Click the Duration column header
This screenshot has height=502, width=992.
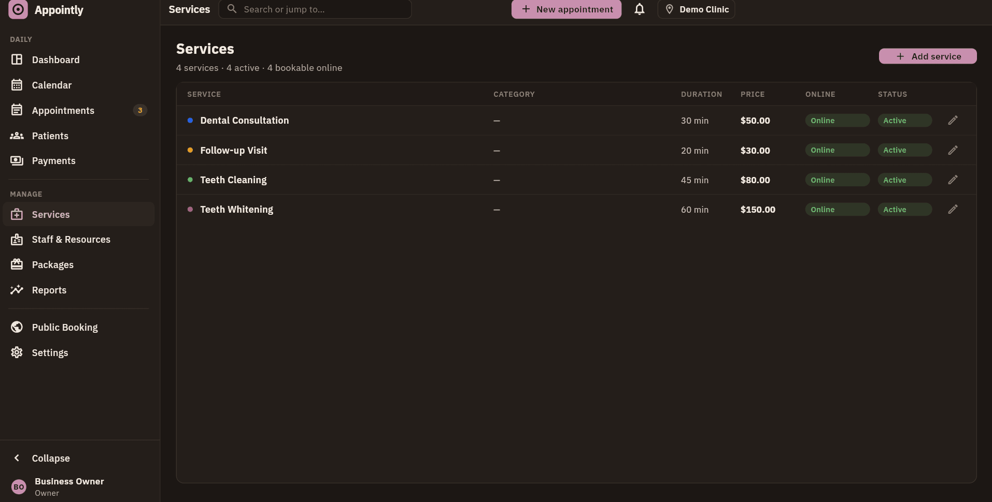pyautogui.click(x=701, y=94)
